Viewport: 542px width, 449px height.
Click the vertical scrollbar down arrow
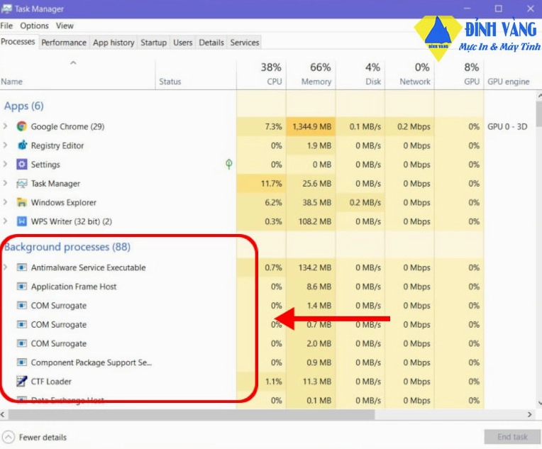point(539,403)
